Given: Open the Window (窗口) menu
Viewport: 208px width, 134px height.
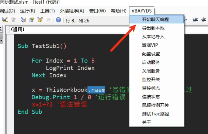Looking at the screenshot, I should pos(98,11).
